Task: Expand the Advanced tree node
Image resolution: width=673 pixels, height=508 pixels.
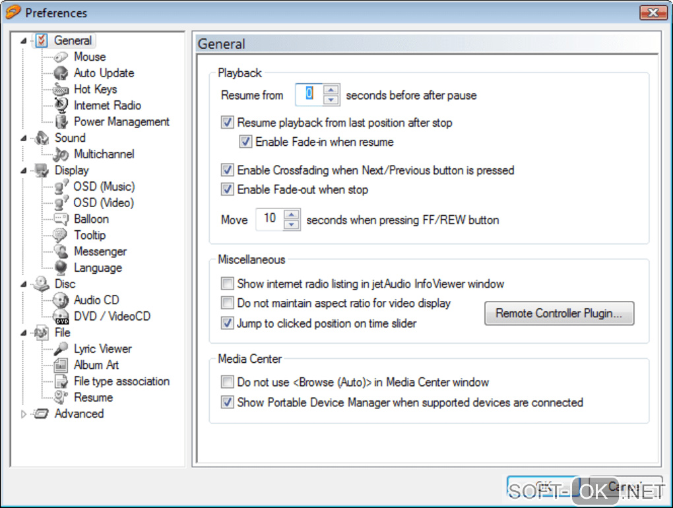Action: [24, 414]
